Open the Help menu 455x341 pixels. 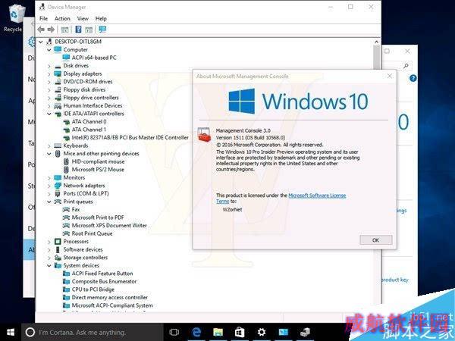(101, 18)
